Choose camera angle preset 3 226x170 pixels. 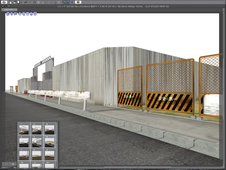49,129
